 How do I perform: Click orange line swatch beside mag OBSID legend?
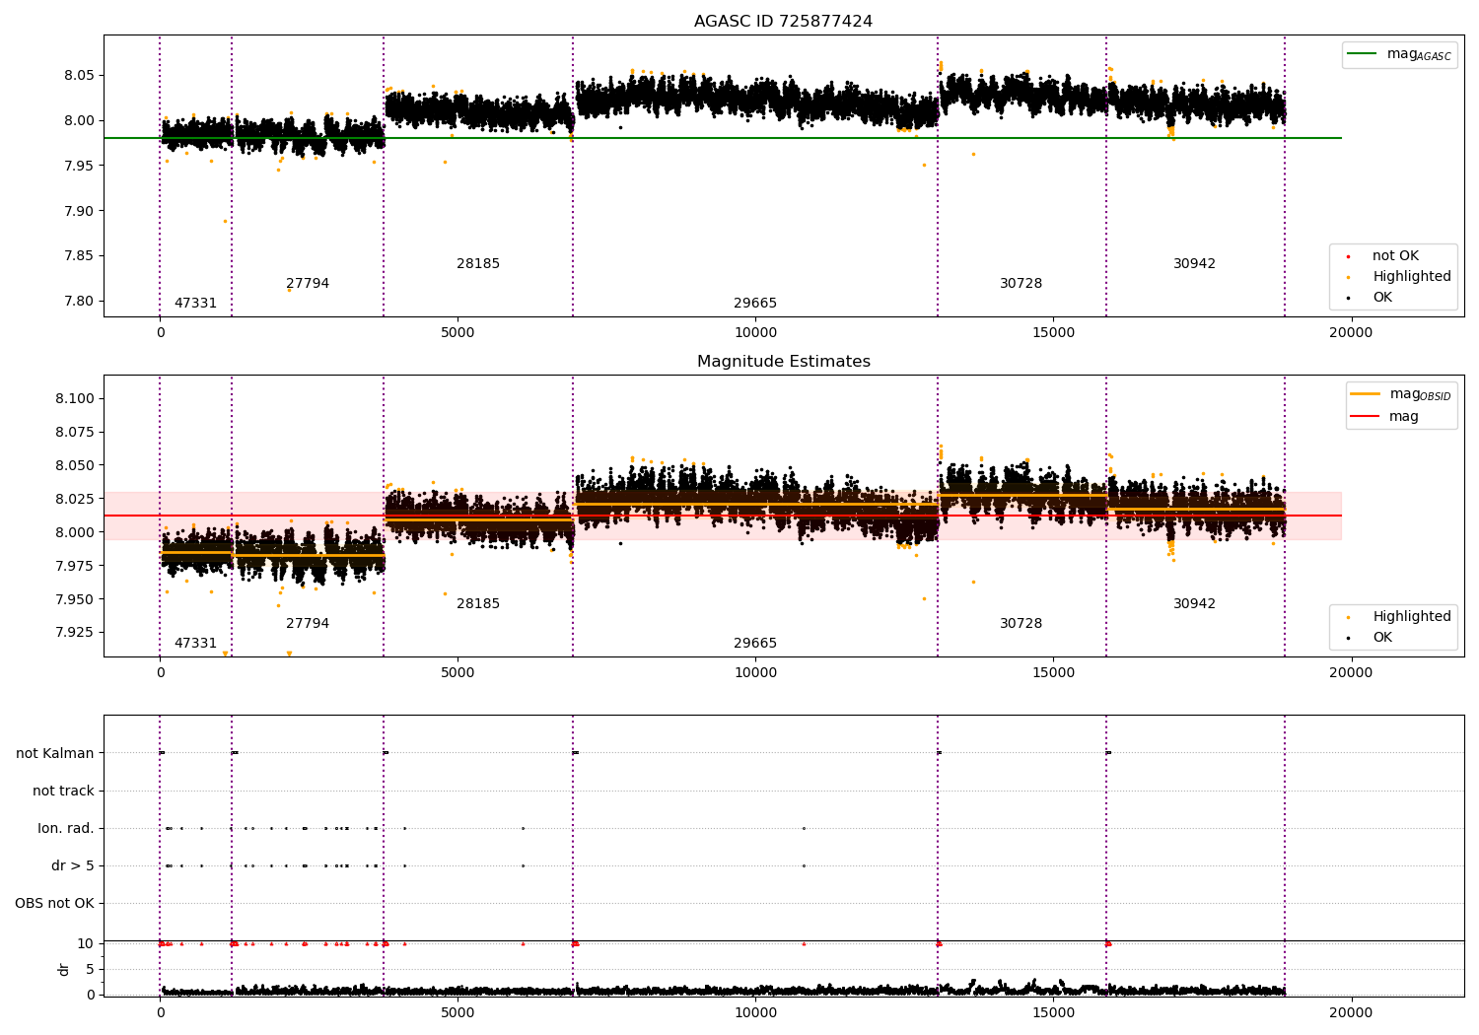click(x=1365, y=394)
